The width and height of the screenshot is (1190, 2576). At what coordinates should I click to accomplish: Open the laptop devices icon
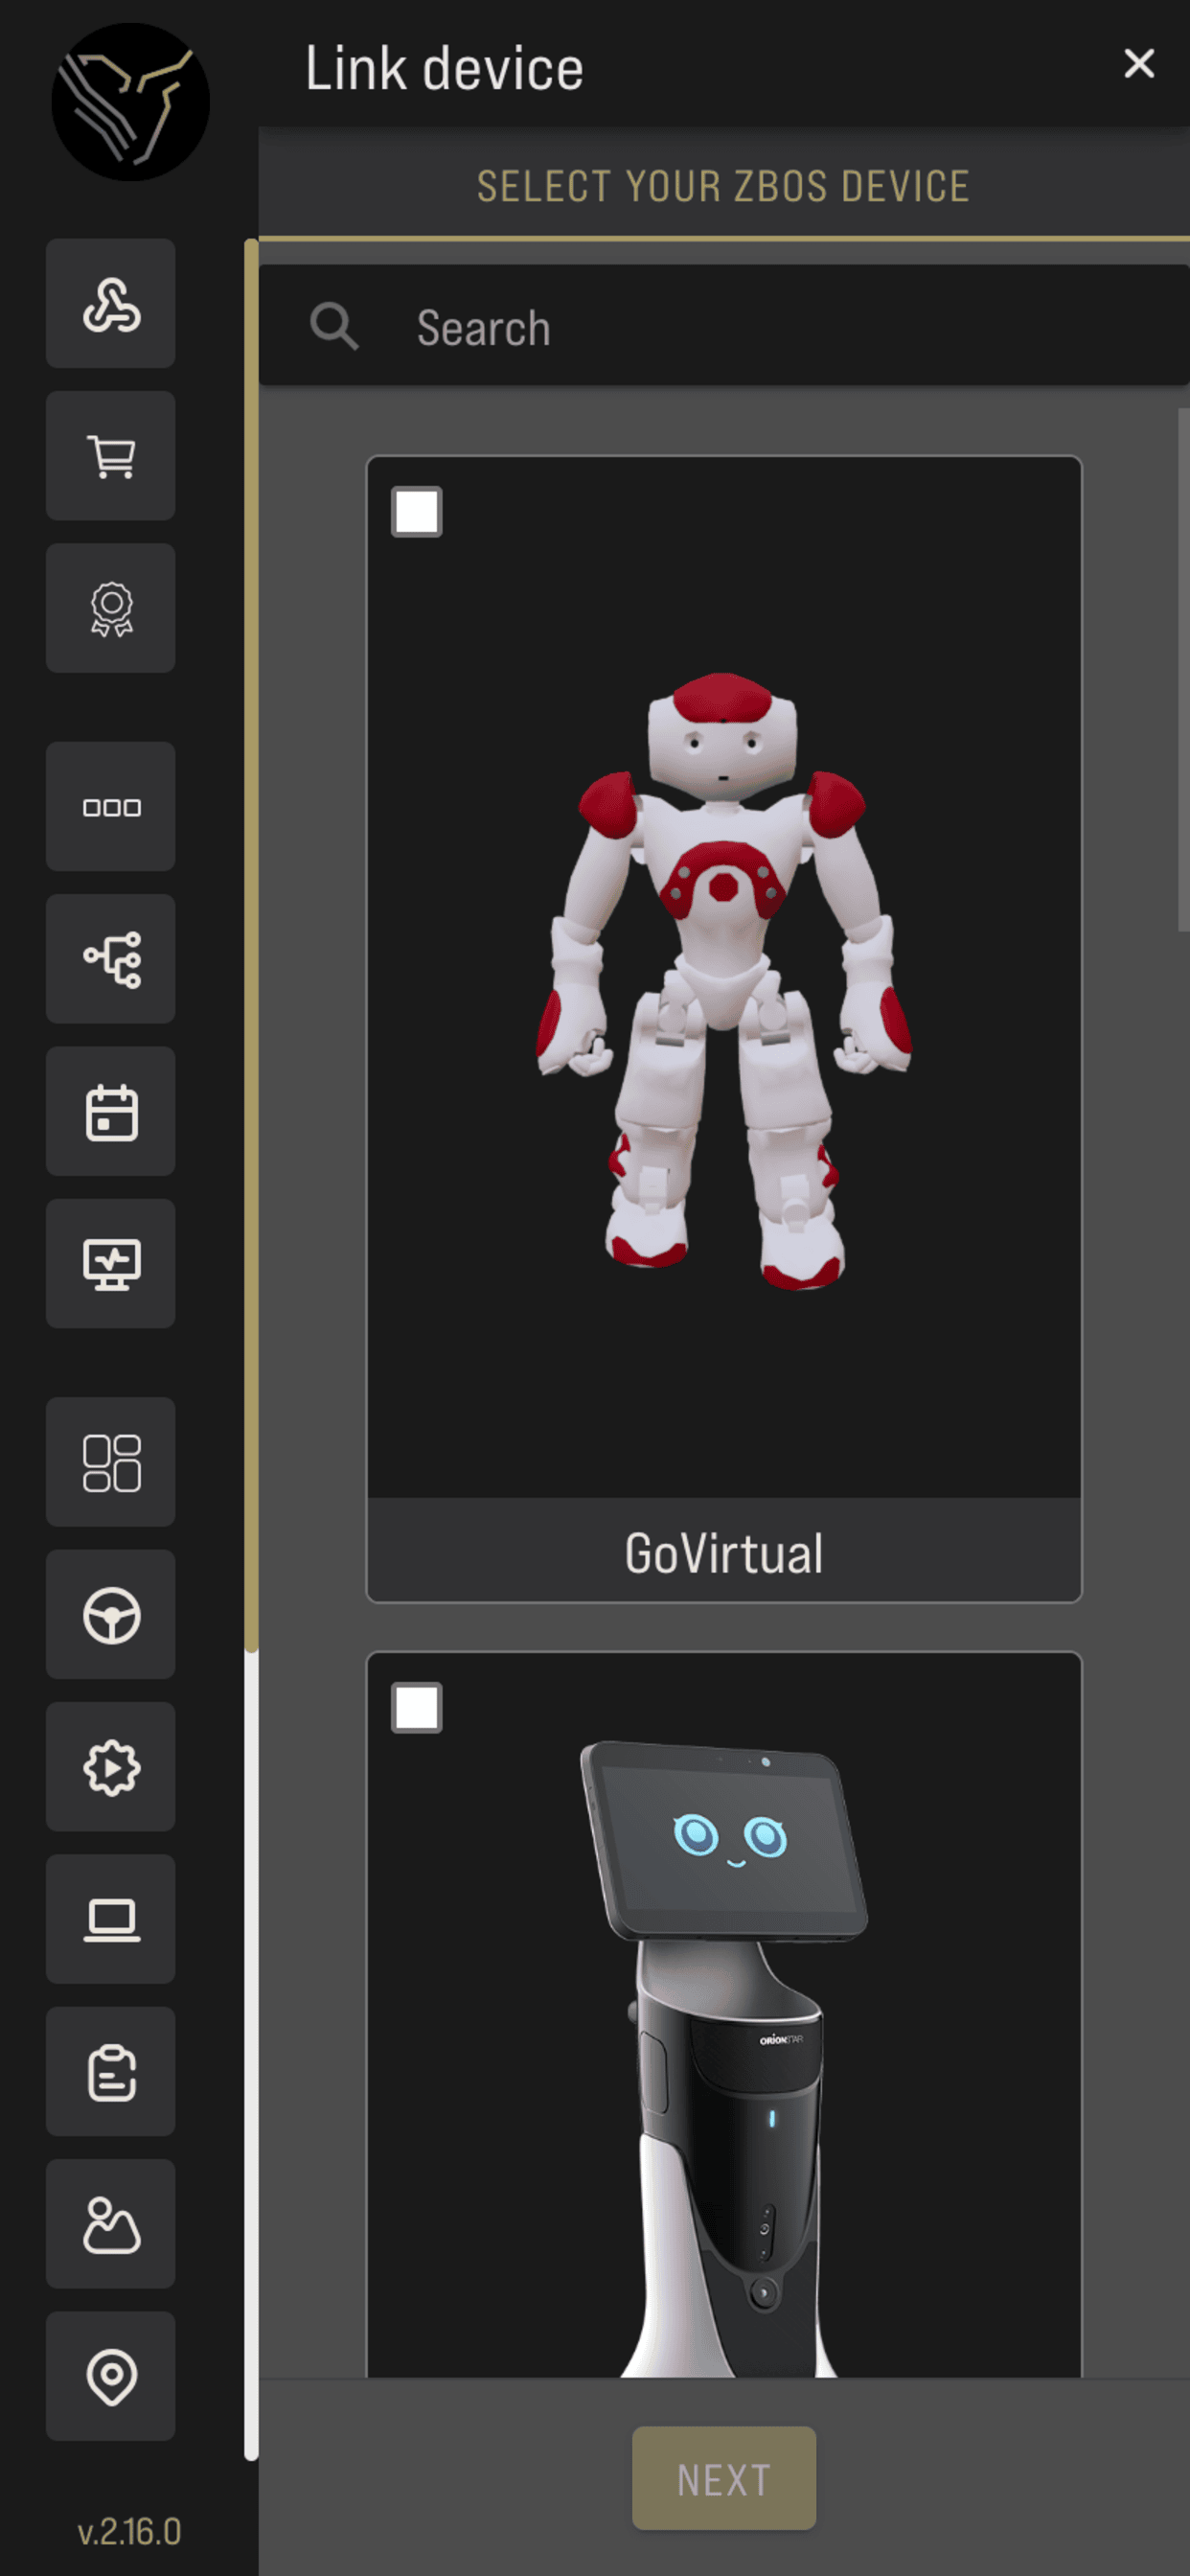click(x=111, y=1919)
